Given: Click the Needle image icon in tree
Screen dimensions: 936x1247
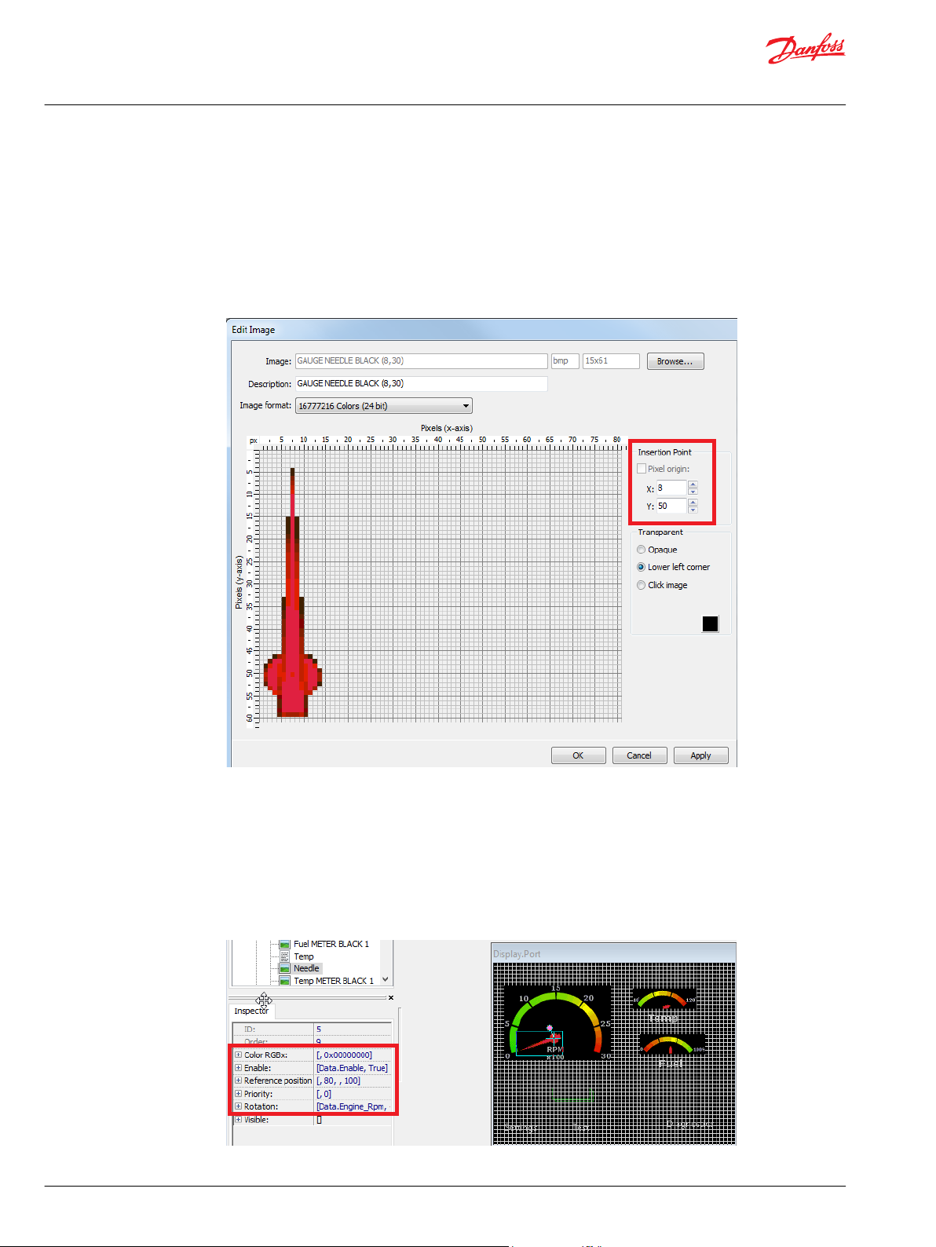Looking at the screenshot, I should [x=285, y=969].
